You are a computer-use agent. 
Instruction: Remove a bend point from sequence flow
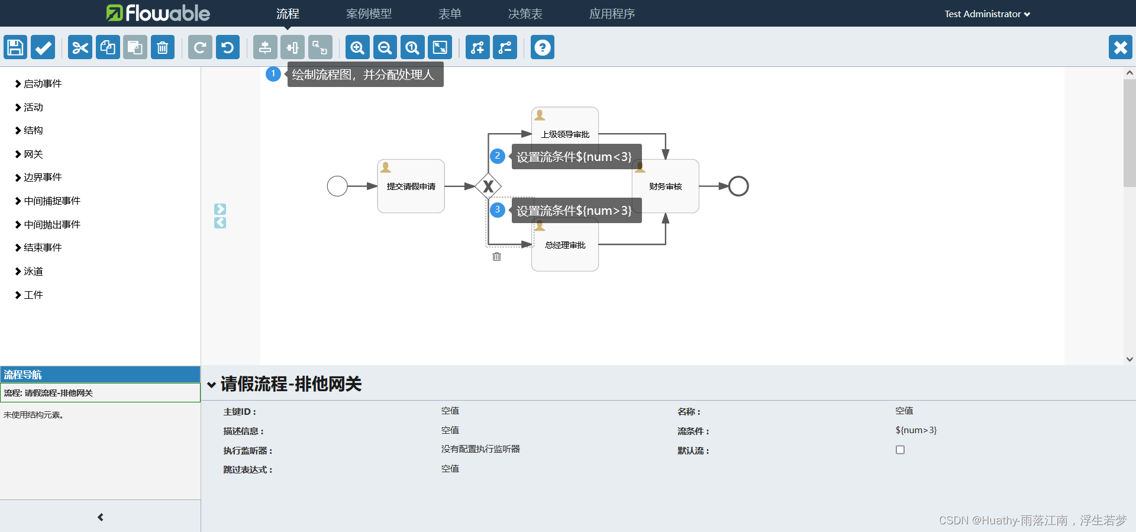pos(505,47)
